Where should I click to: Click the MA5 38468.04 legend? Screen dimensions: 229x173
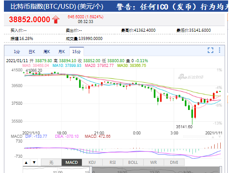tap(36, 66)
